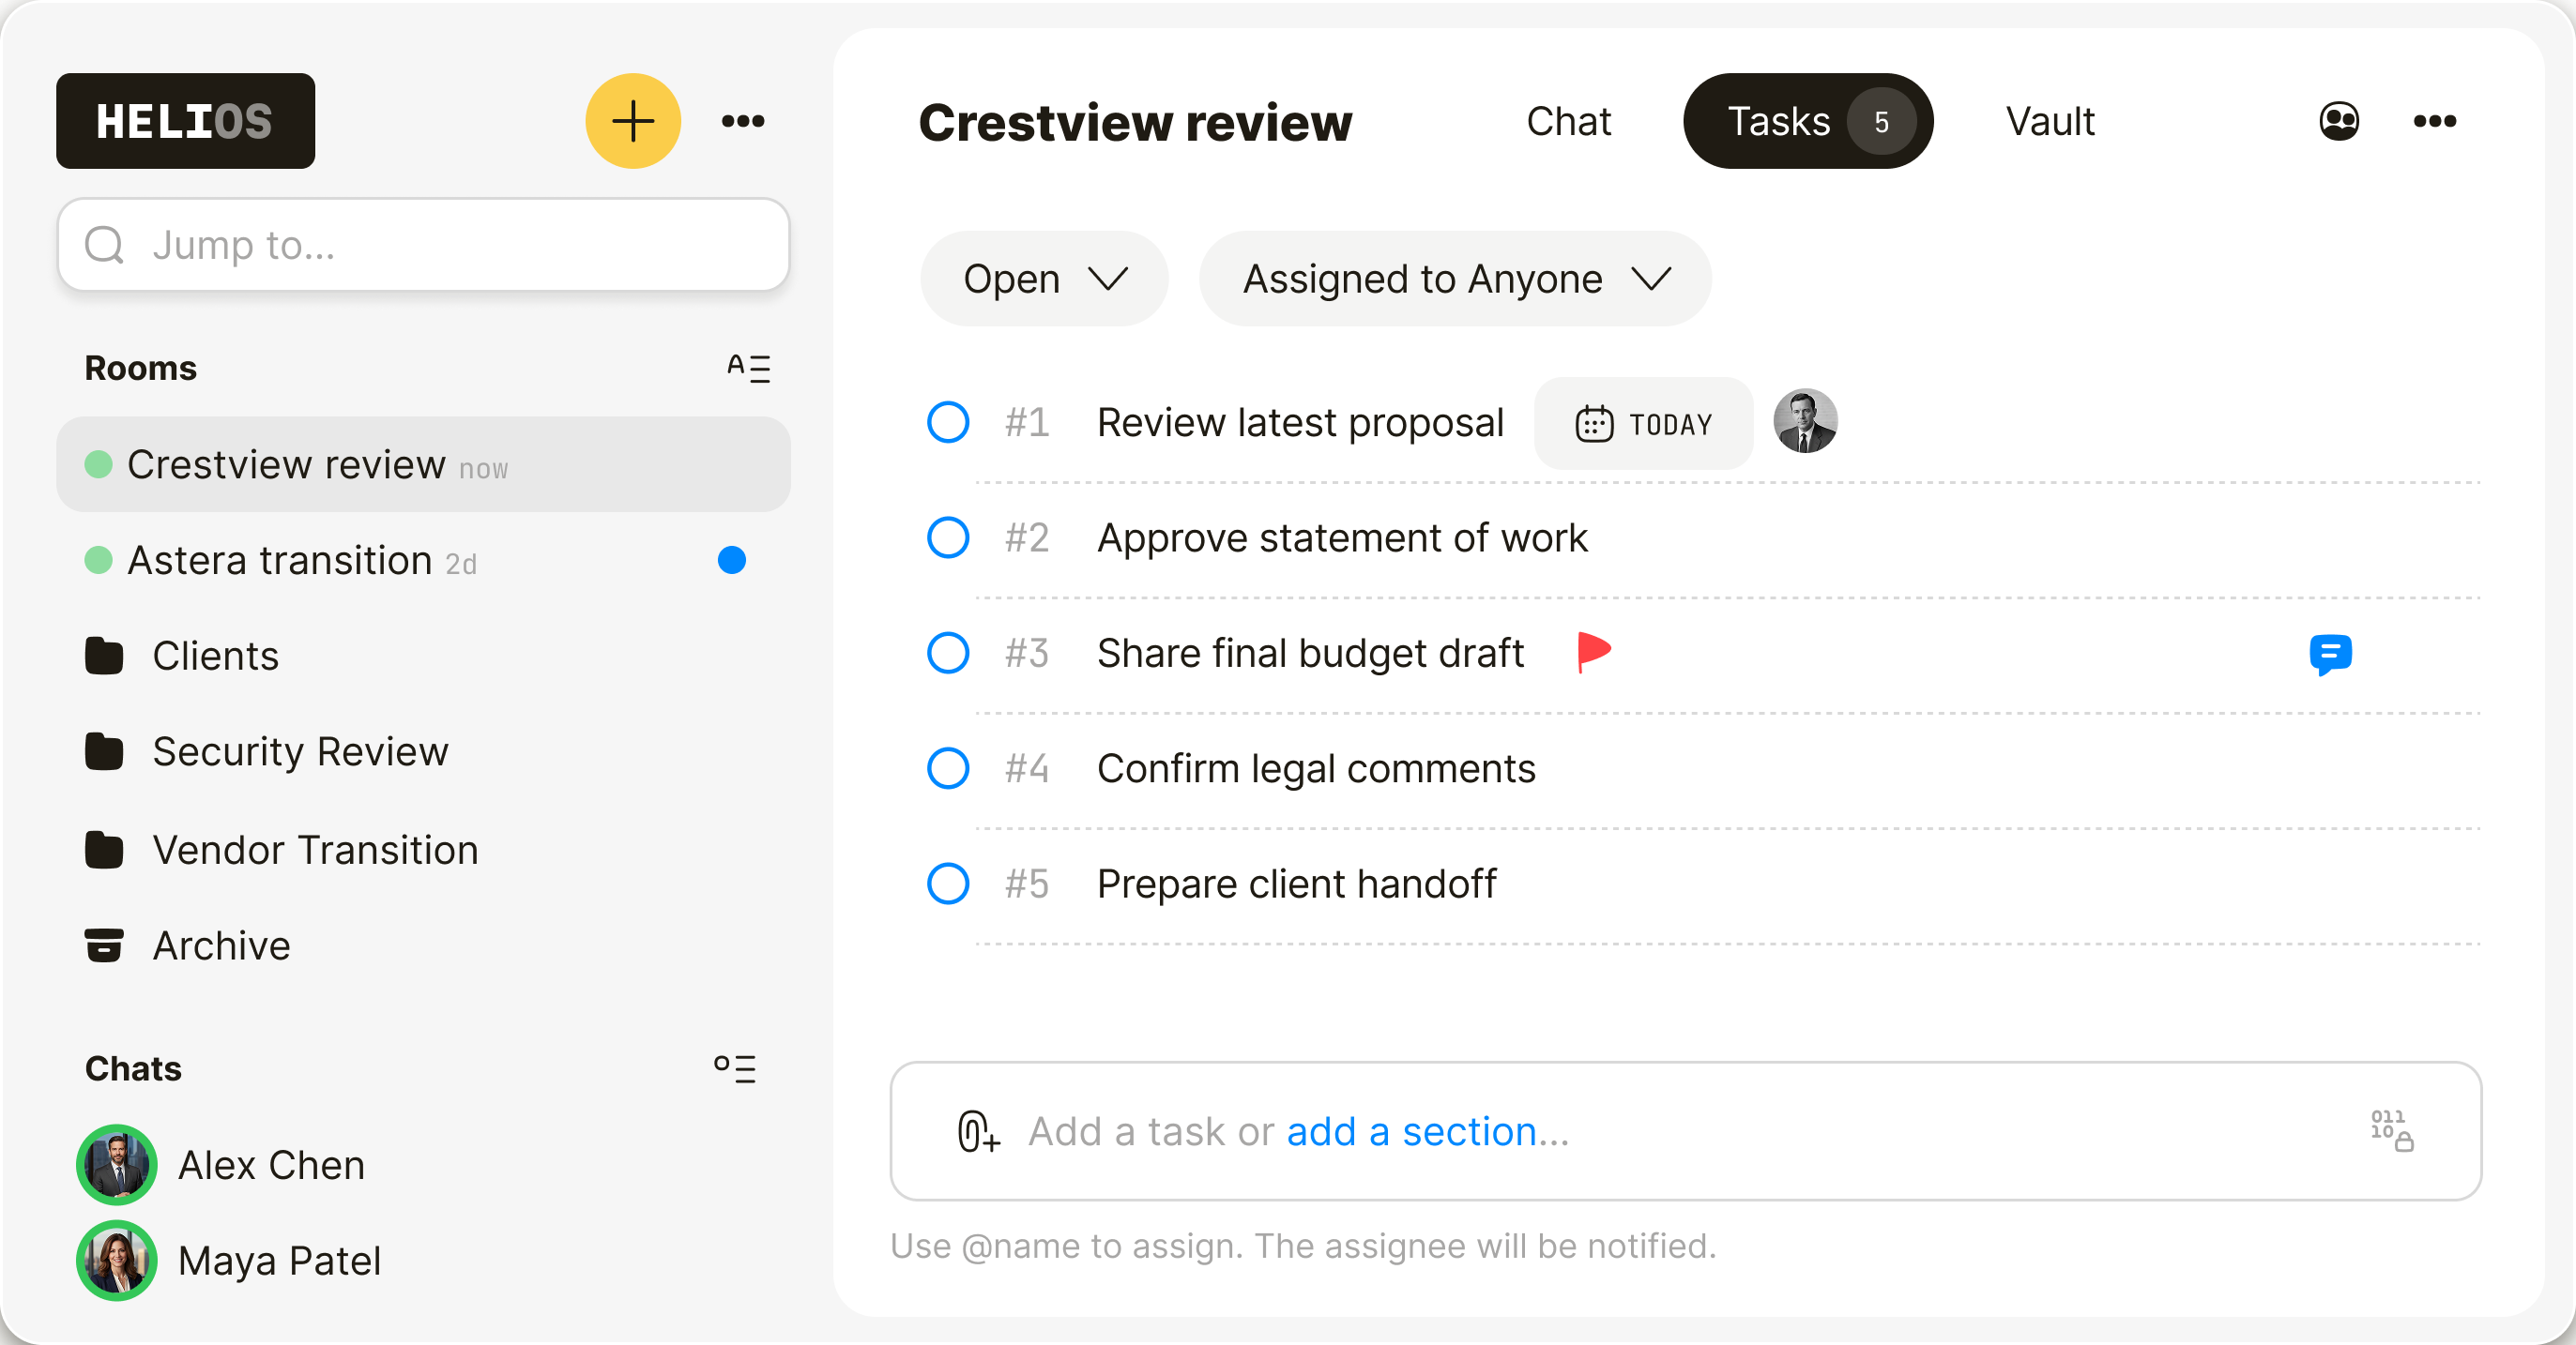Expand the Clients folder
Image resolution: width=2576 pixels, height=1345 pixels.
(x=215, y=656)
